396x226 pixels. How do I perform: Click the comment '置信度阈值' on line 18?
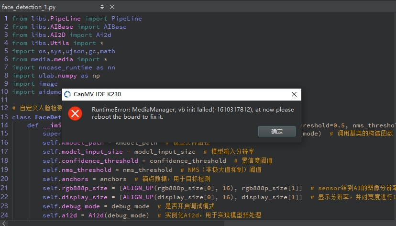coord(257,160)
